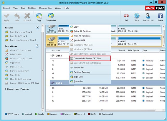Select Wipe Disk in Operations panel
The image size is (167, 121).
point(15,75)
